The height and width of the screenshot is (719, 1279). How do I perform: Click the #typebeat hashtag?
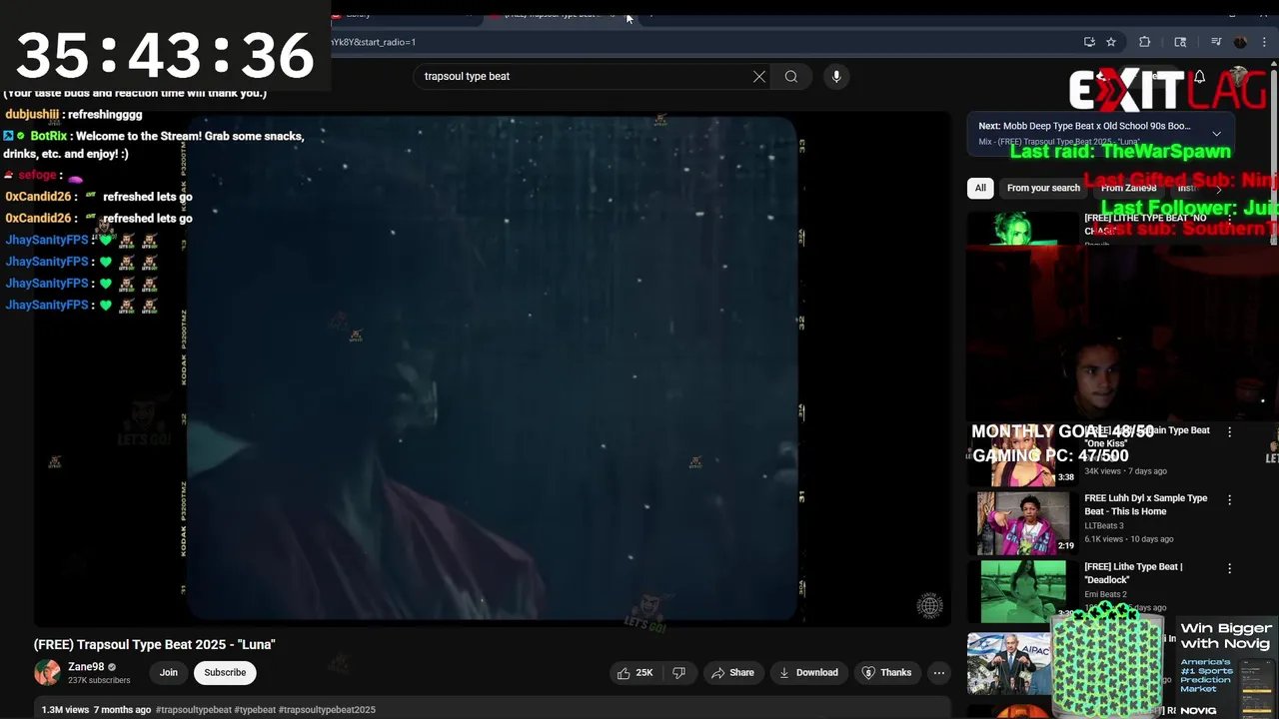click(x=255, y=710)
